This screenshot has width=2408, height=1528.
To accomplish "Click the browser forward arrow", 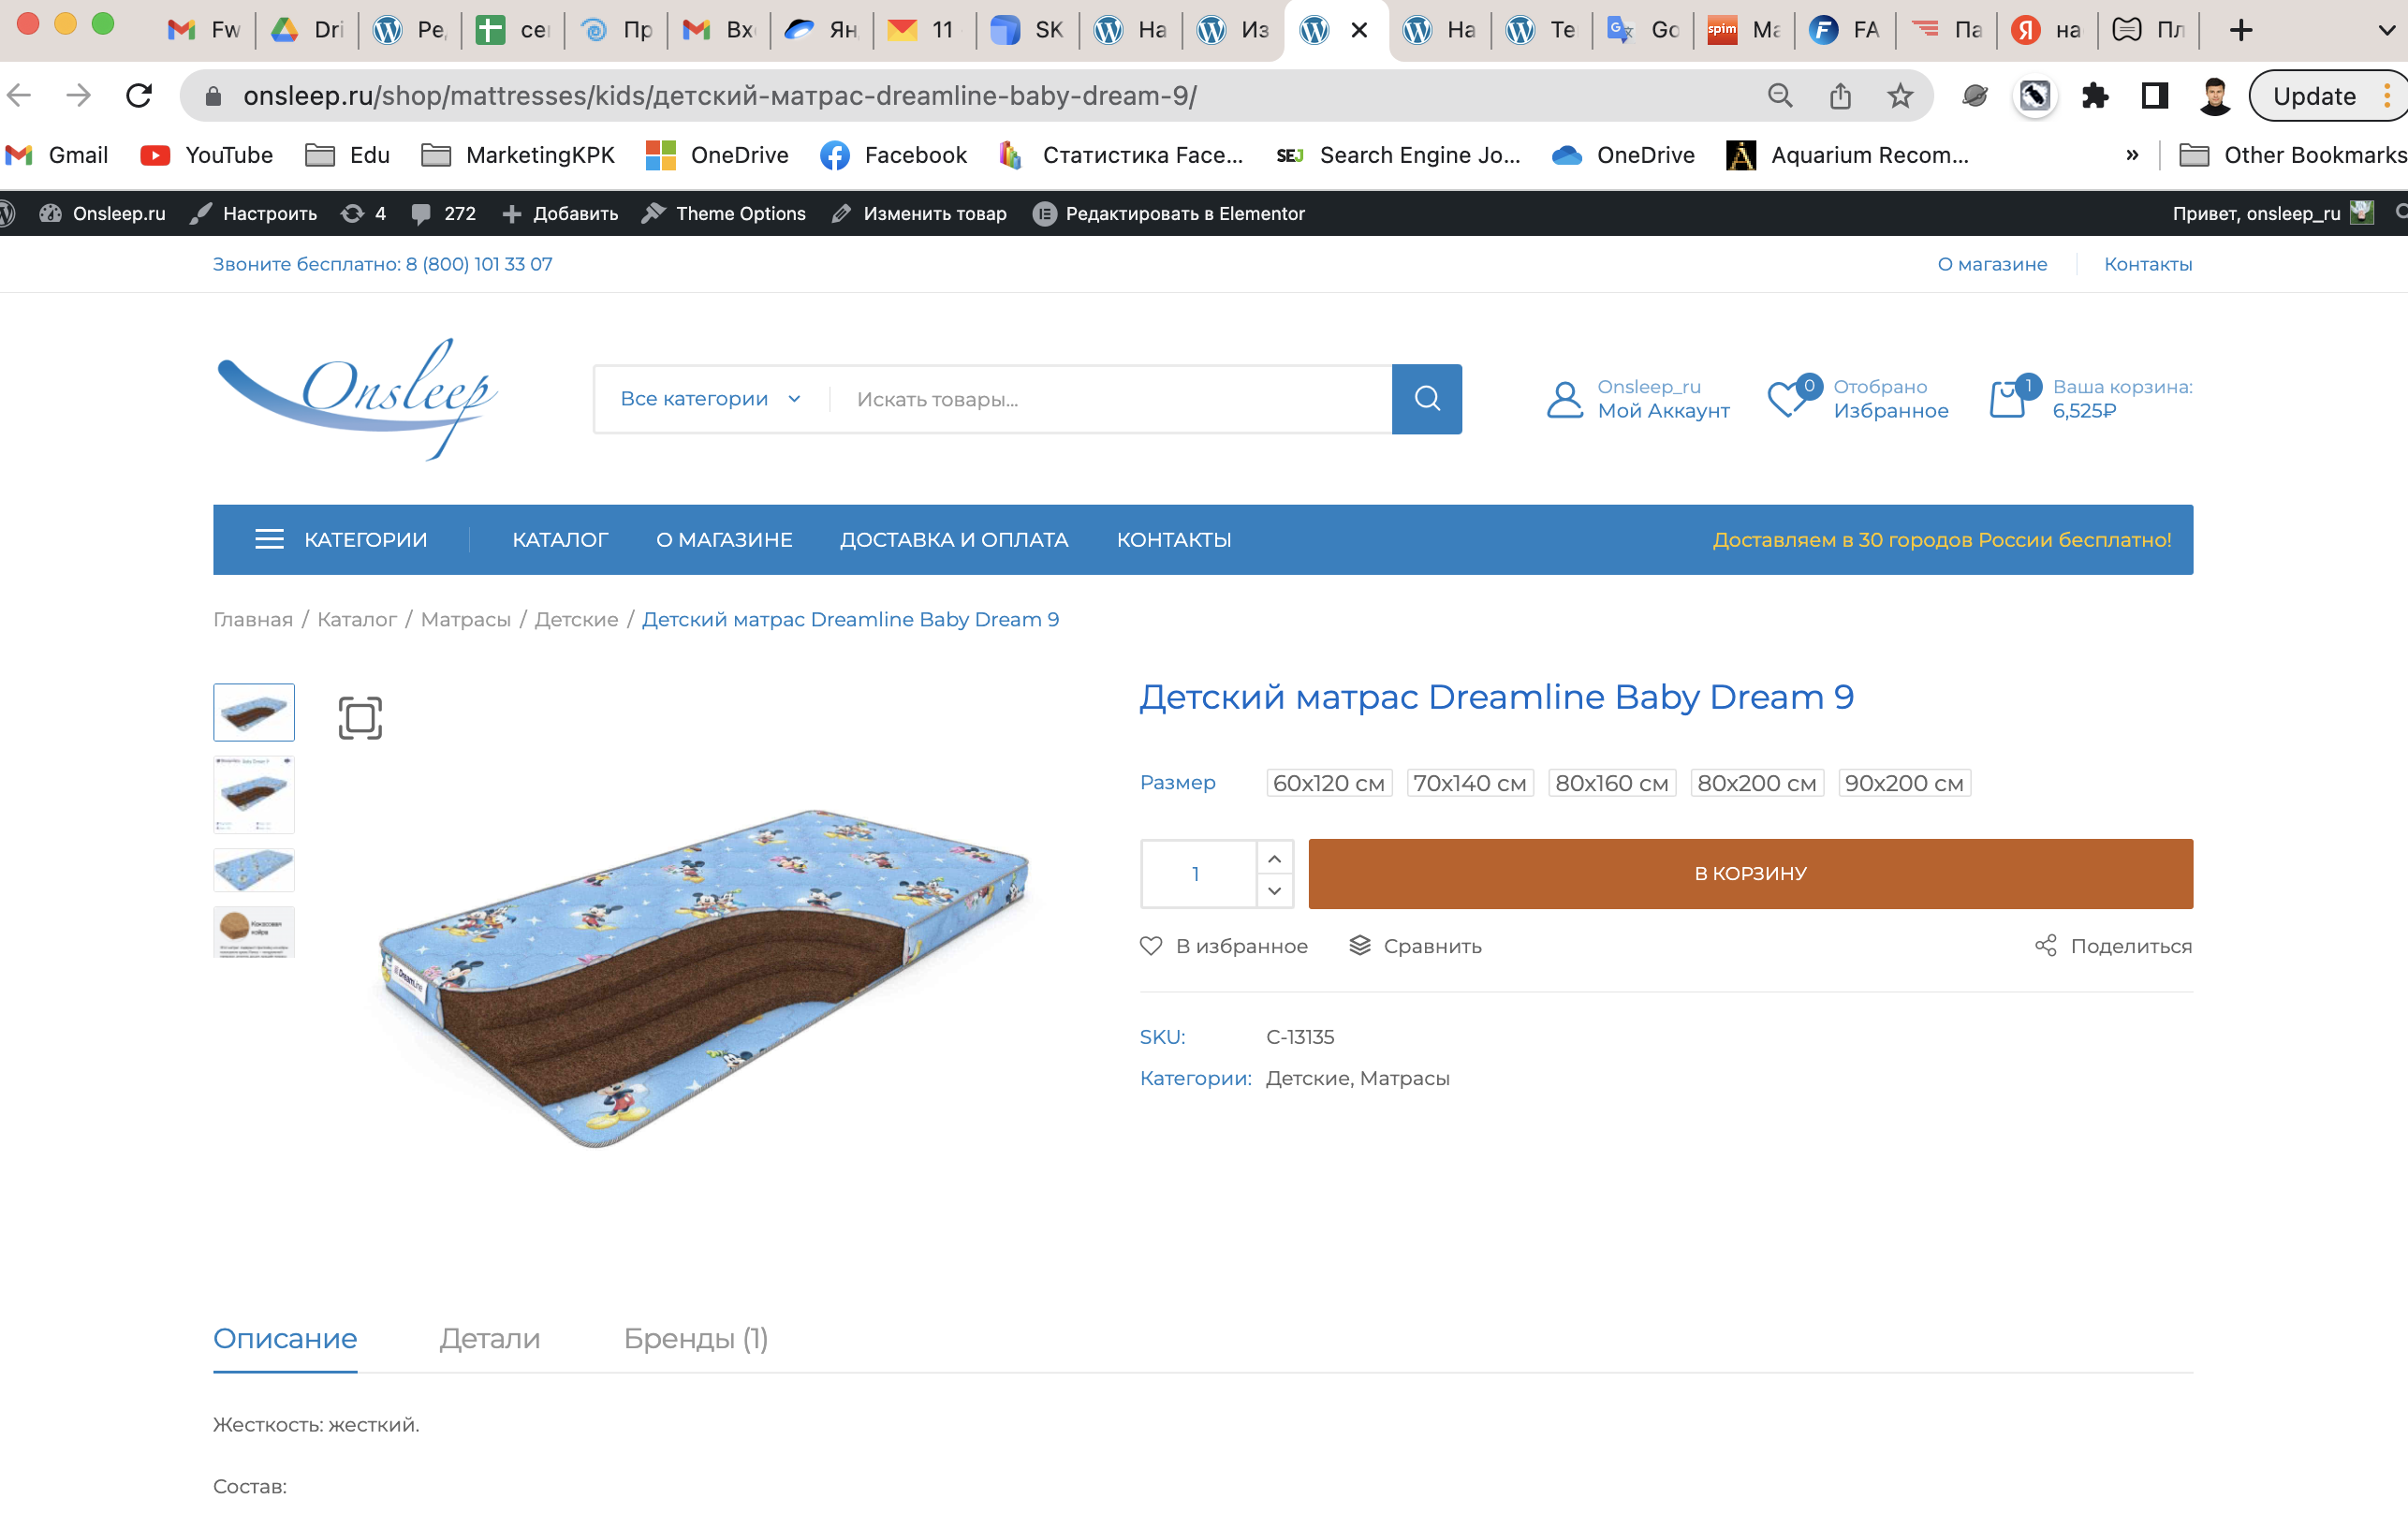I will (78, 96).
